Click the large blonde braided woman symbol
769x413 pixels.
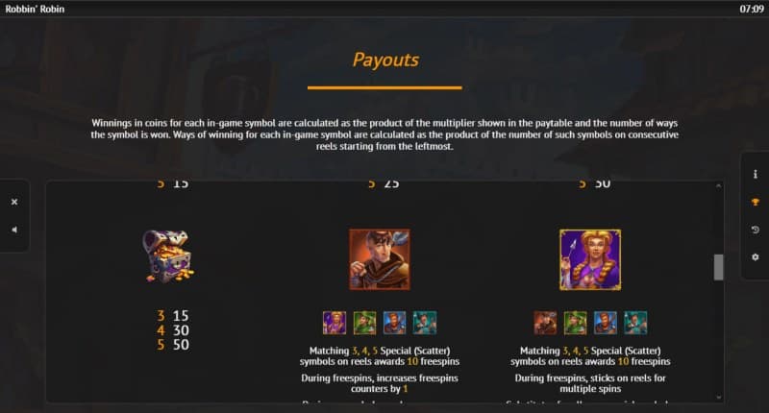point(590,259)
